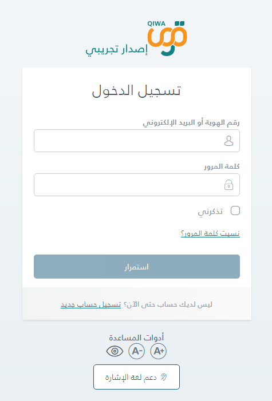Click the أدوات المساعدة heading text
Viewport: 272px width, 401px height.
136,338
